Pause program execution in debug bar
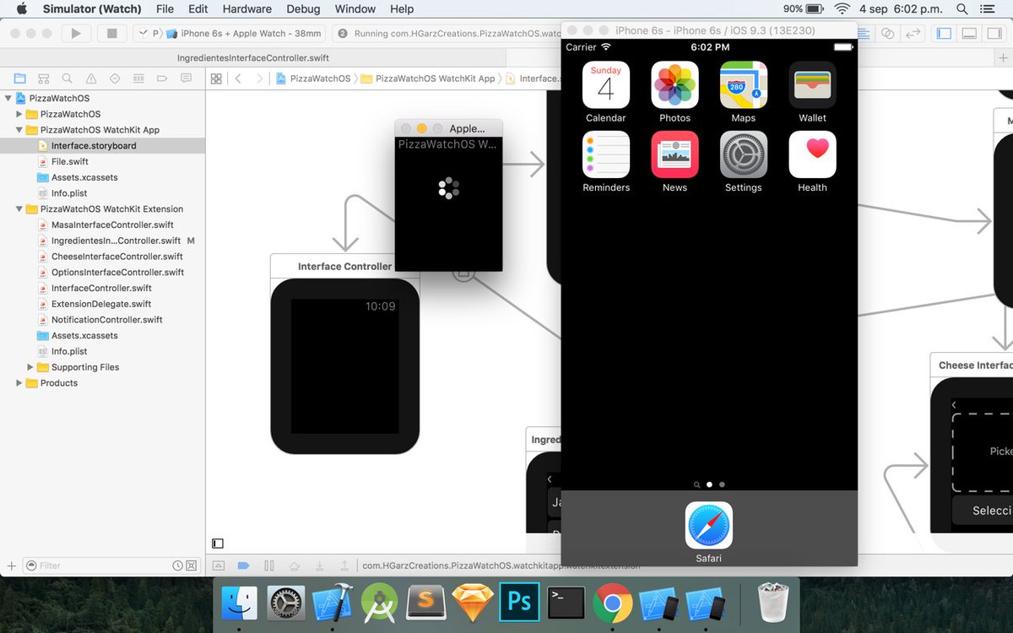The height and width of the screenshot is (633, 1013). pyautogui.click(x=269, y=565)
